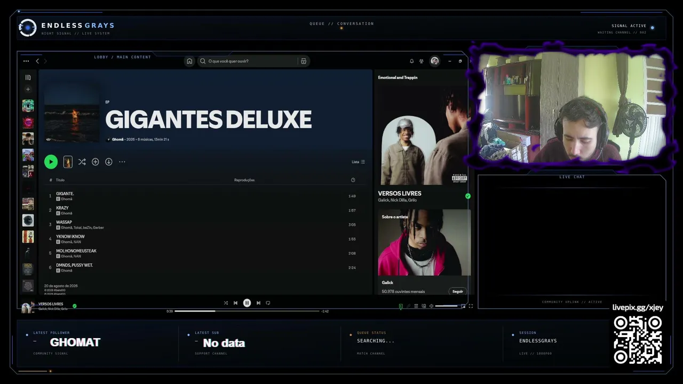Toggle shuffle for this EP
The height and width of the screenshot is (384, 683).
[82, 162]
